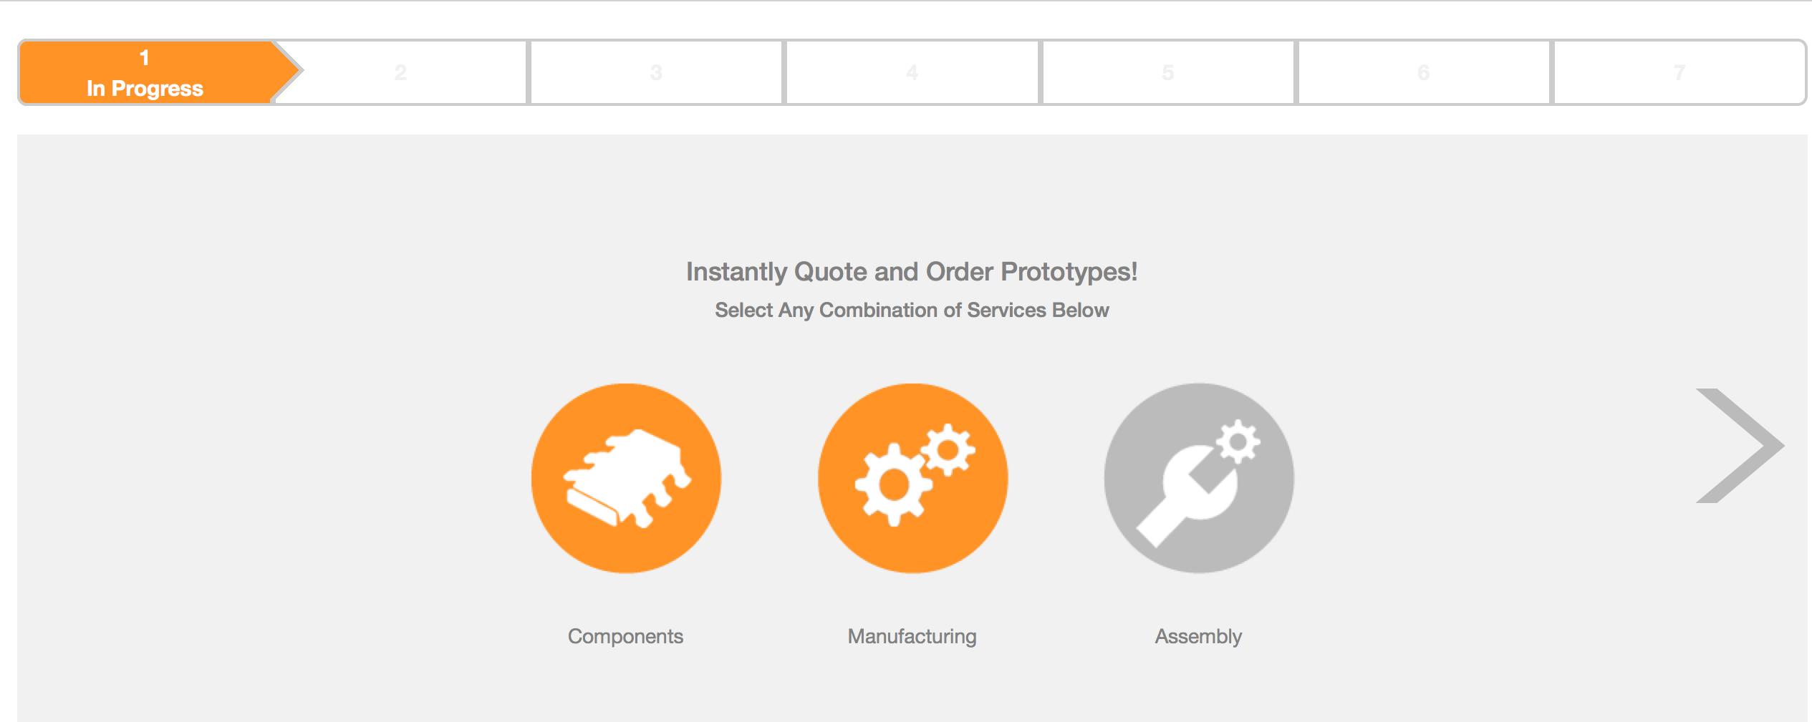Jump to step 3 in progress bar
This screenshot has height=722, width=1812.
(656, 72)
